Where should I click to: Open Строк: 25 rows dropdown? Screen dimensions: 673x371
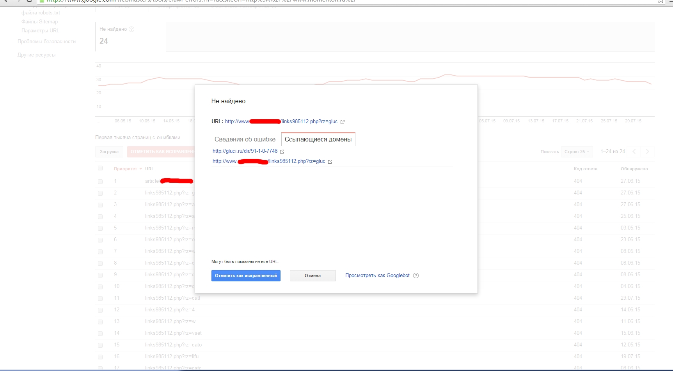click(577, 152)
